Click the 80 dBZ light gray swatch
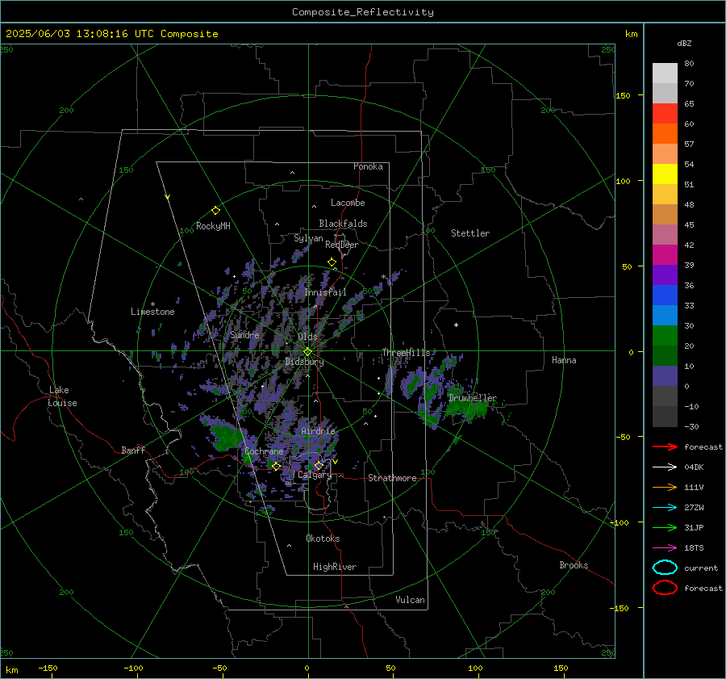 (665, 73)
